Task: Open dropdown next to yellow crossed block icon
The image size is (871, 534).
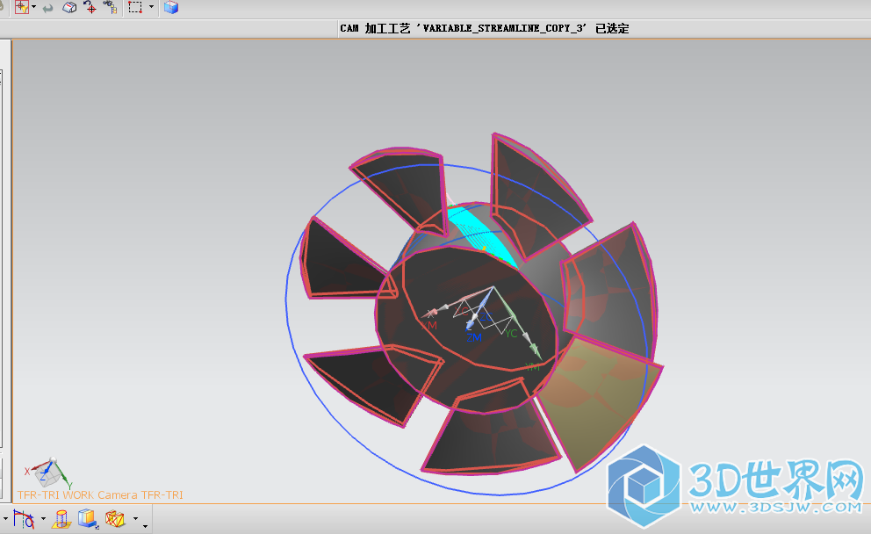Action: 135,519
